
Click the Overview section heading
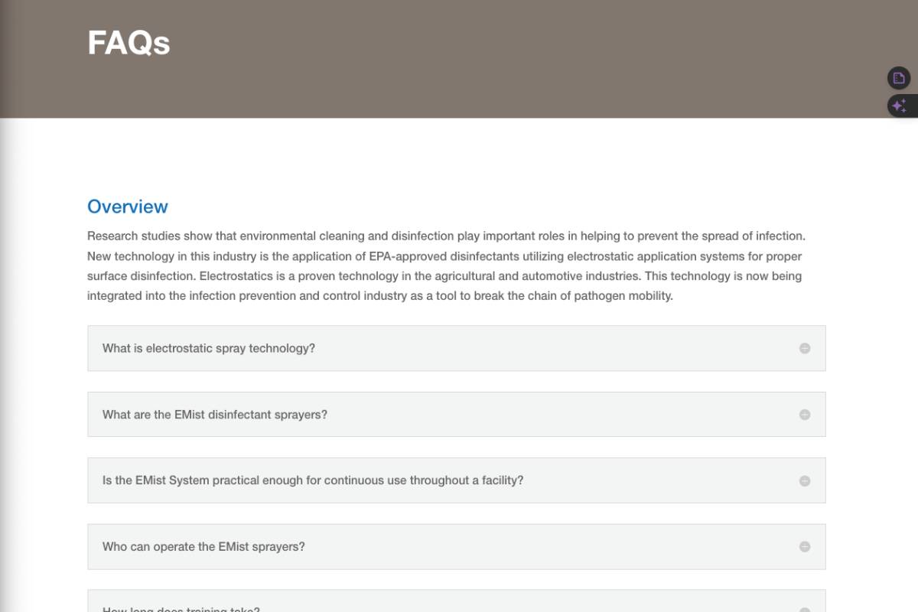[x=127, y=207]
